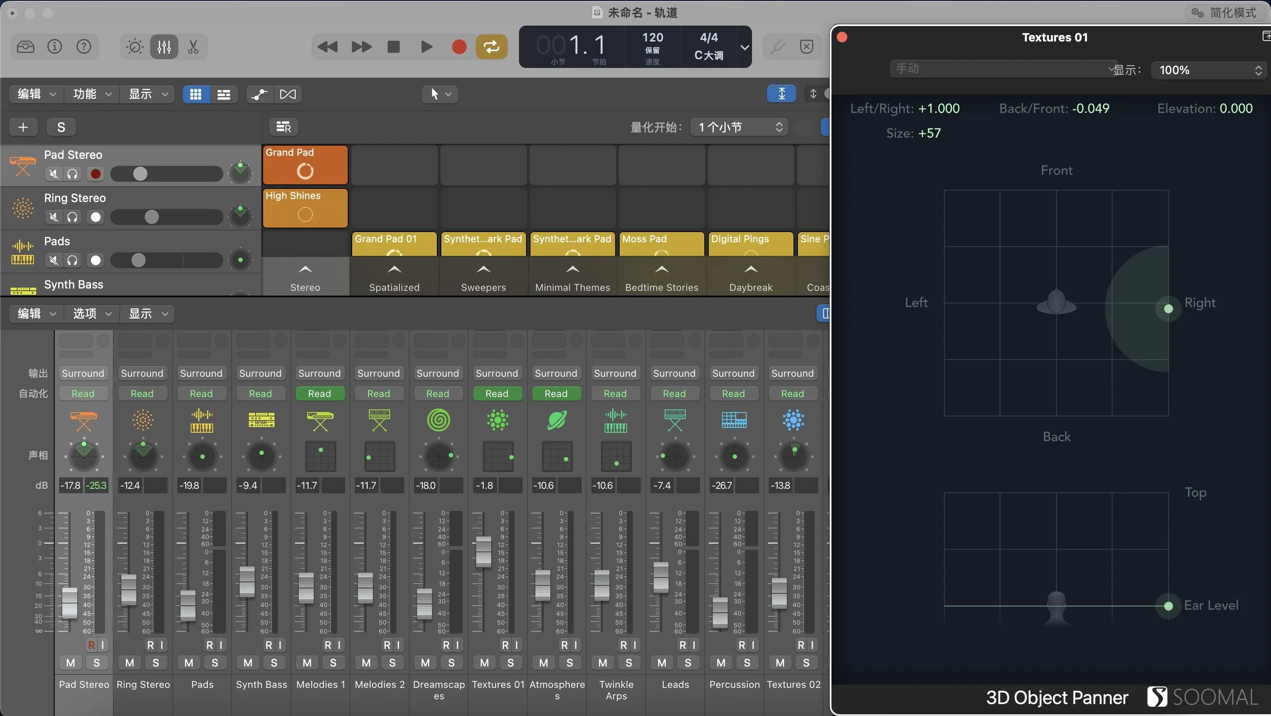The height and width of the screenshot is (716, 1271).
Task: Record-enable the Pad Stereo track
Action: point(96,173)
